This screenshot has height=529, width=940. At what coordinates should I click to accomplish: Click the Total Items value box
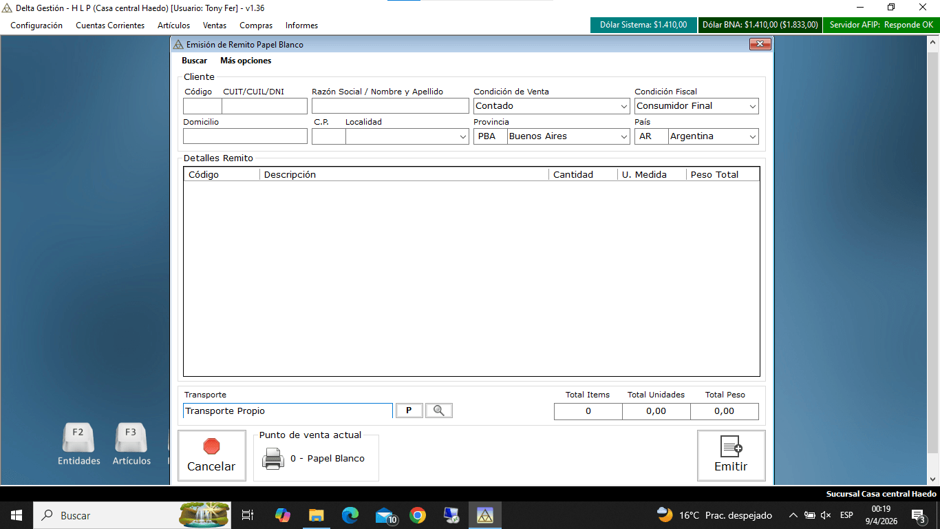[x=588, y=411]
